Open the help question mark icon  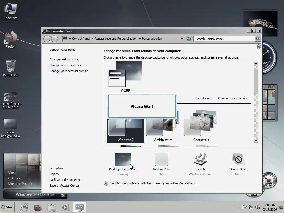point(259,47)
